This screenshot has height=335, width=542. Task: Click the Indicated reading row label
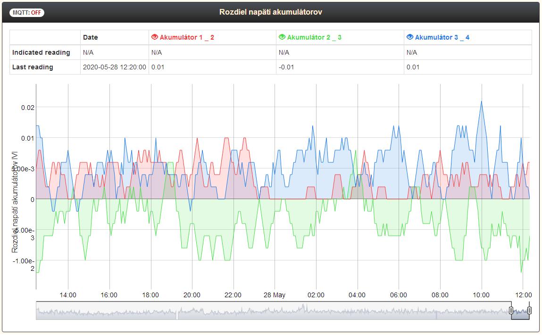[41, 52]
